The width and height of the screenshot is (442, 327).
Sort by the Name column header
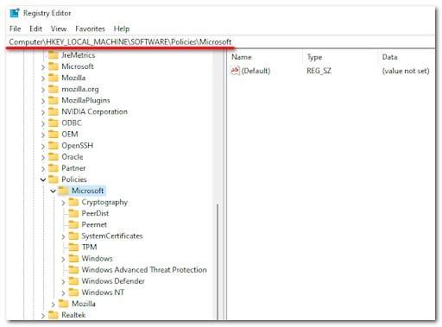pyautogui.click(x=242, y=57)
